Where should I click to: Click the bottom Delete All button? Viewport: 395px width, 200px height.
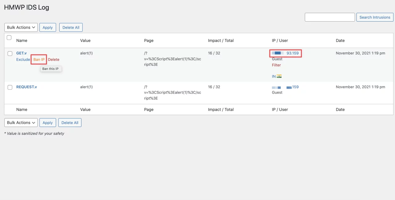pyautogui.click(x=70, y=122)
